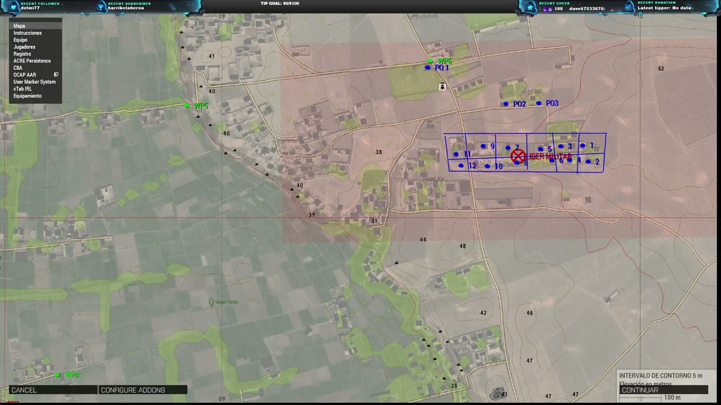The height and width of the screenshot is (405, 721).
Task: Open the Equipo section
Action: [35, 40]
